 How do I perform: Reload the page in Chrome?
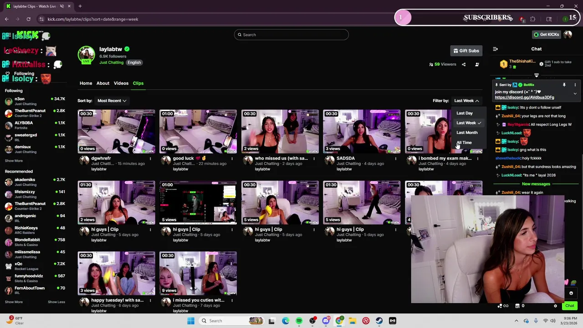[28, 19]
